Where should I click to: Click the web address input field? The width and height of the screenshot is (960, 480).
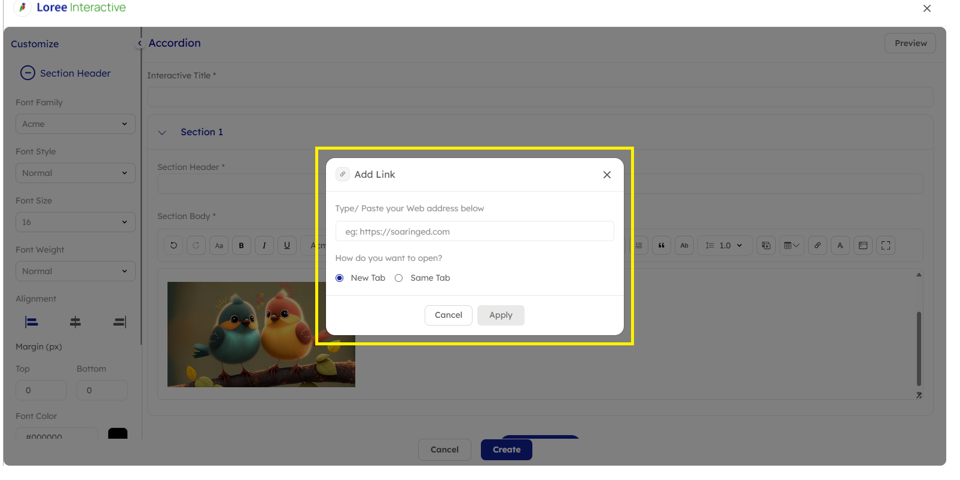pos(474,232)
